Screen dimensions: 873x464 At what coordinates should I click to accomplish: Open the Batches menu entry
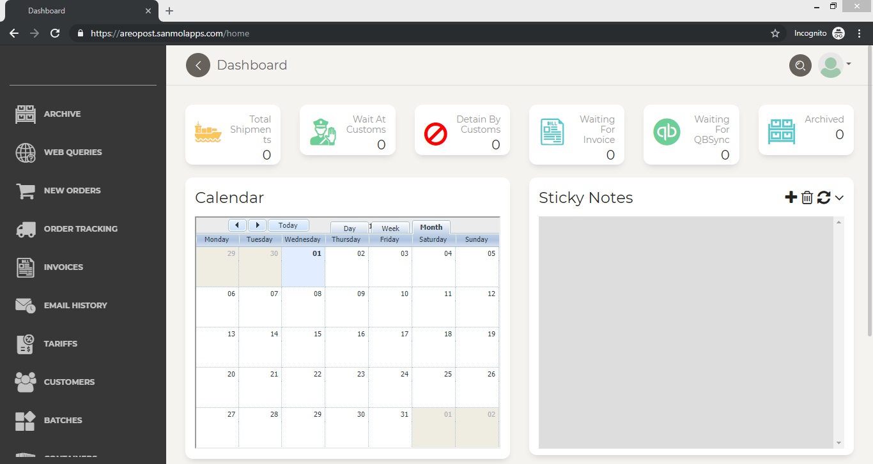[63, 421]
